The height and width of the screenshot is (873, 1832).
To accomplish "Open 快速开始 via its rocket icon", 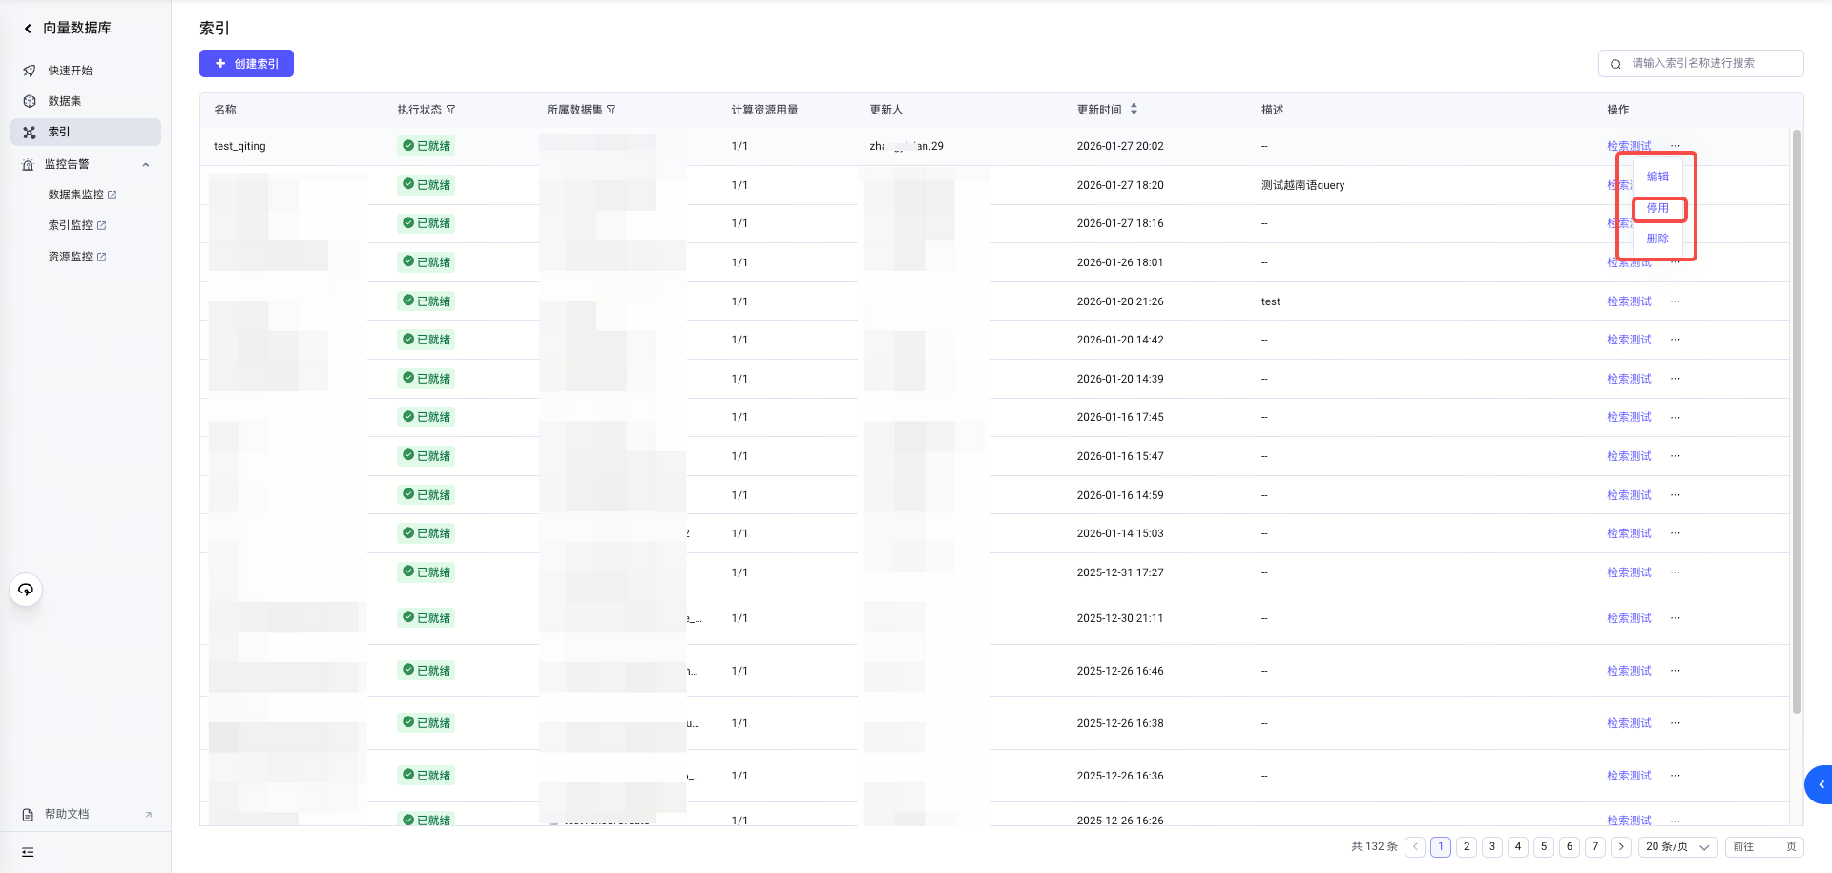I will click(x=30, y=71).
